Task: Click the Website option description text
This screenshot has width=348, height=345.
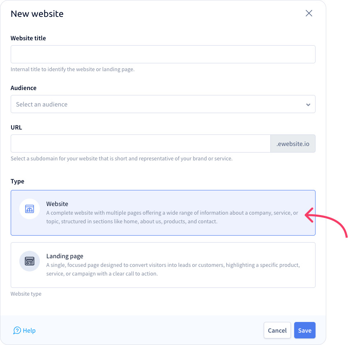Action: click(x=172, y=217)
